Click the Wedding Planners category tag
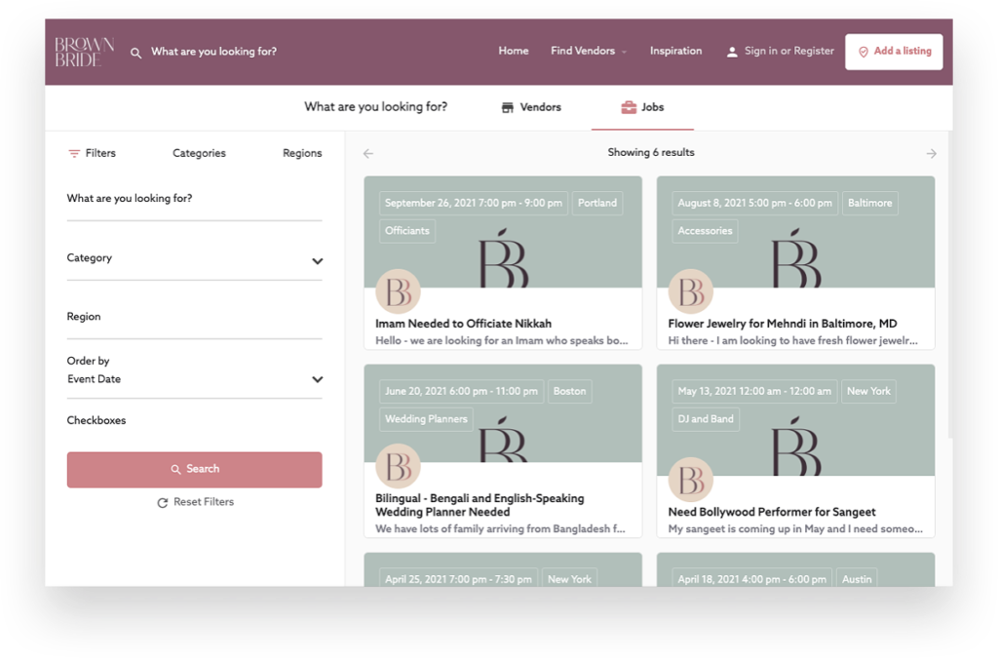Viewport: 998px width, 658px height. (426, 419)
